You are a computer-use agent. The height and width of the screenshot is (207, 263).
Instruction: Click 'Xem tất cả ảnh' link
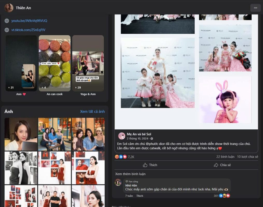[92, 112]
